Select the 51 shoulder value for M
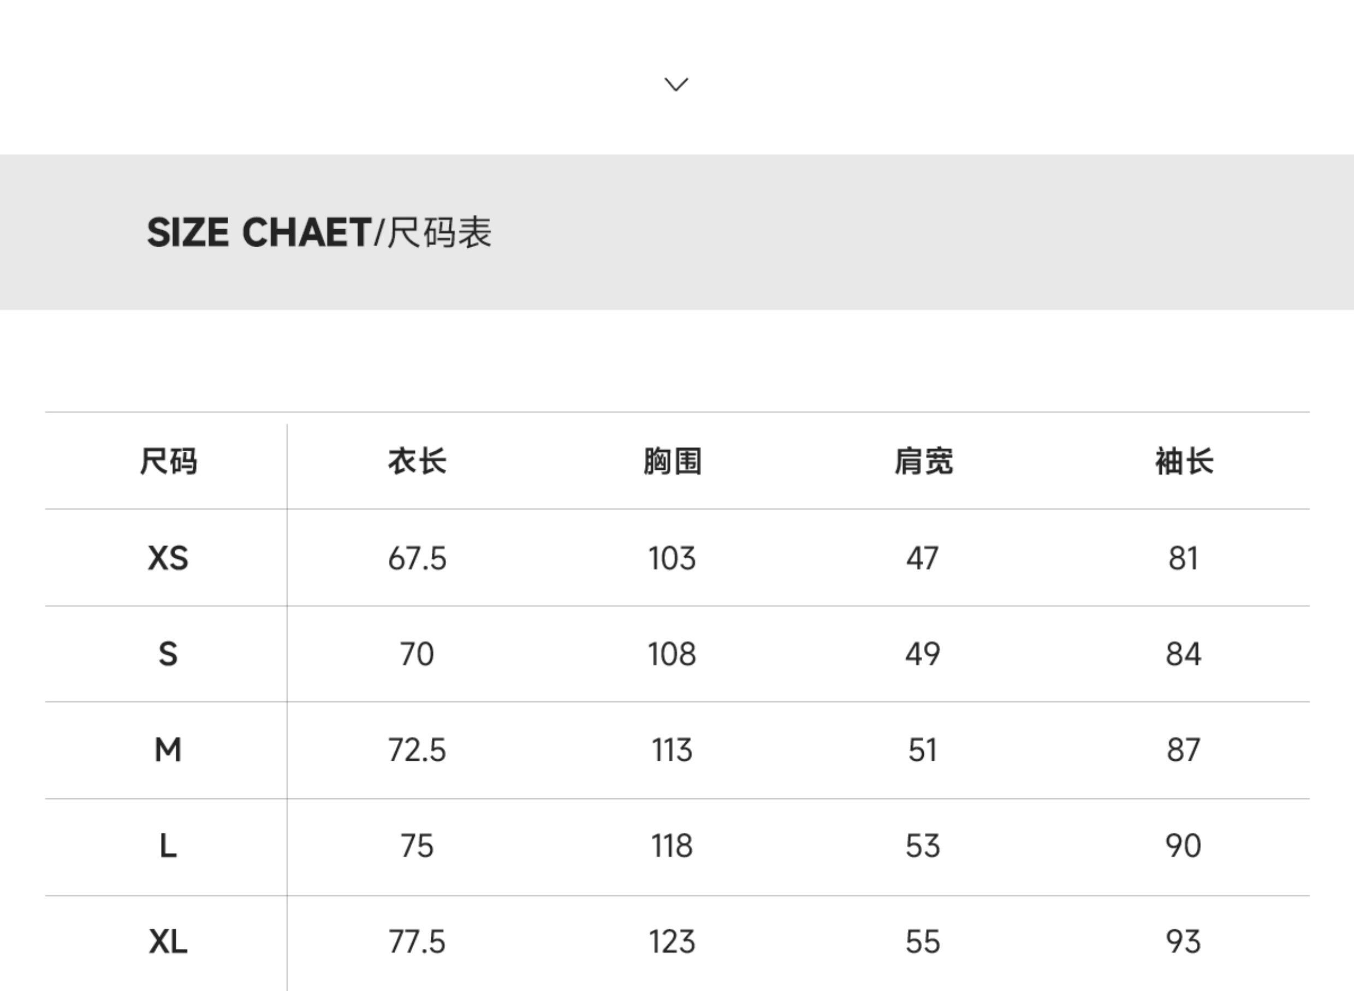This screenshot has height=991, width=1354. pyautogui.click(x=923, y=750)
